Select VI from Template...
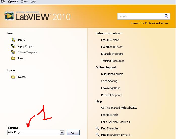The width and height of the screenshot is (176, 139). (x=28, y=52)
